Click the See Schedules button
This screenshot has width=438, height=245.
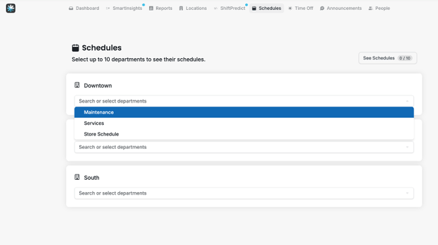[x=388, y=58]
